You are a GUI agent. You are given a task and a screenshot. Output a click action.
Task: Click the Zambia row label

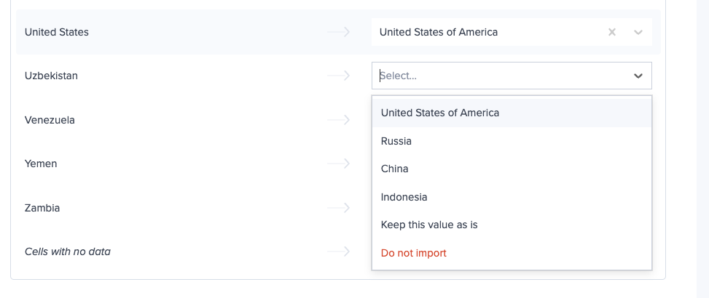click(x=42, y=208)
